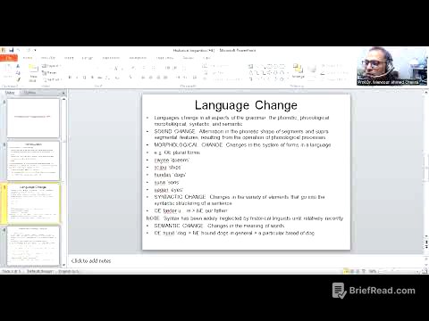Open the Shape Fill color dropdown
The width and height of the screenshot is (429, 321).
(332, 66)
